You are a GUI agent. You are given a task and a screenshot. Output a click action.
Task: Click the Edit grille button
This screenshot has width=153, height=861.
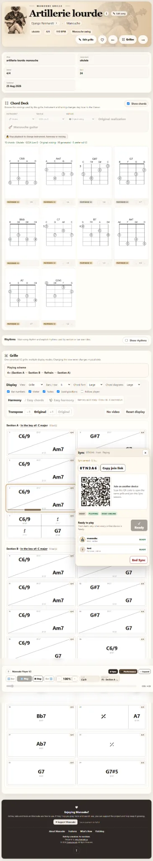point(86,40)
